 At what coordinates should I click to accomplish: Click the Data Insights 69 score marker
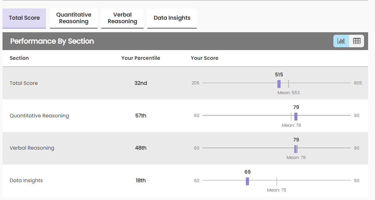tap(247, 181)
